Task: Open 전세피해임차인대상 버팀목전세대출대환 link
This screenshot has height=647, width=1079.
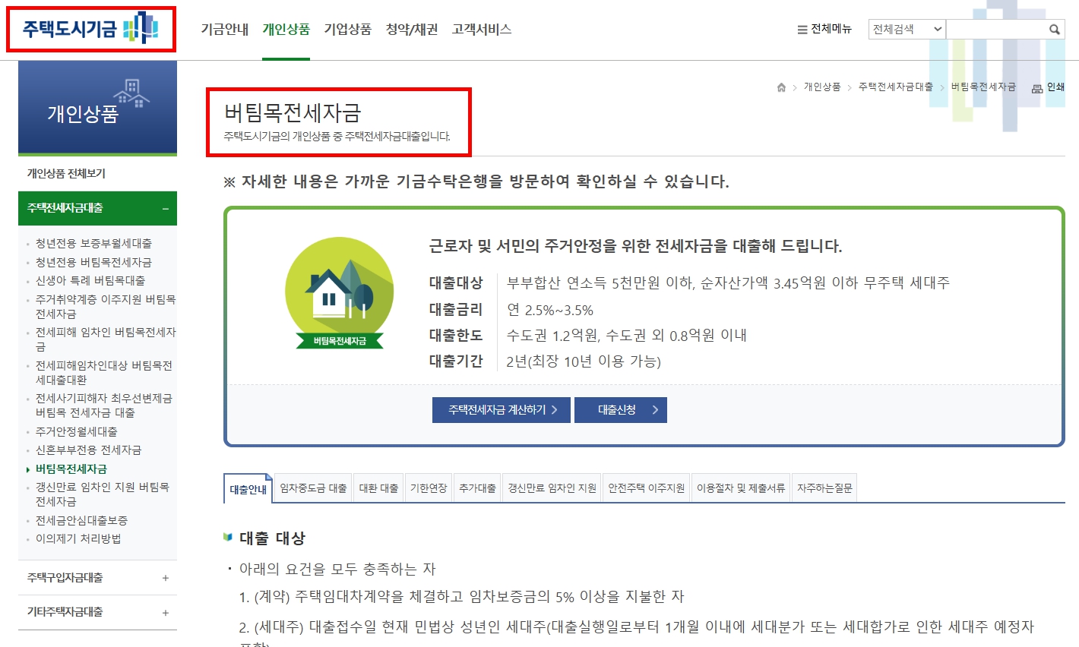Action: click(x=104, y=373)
